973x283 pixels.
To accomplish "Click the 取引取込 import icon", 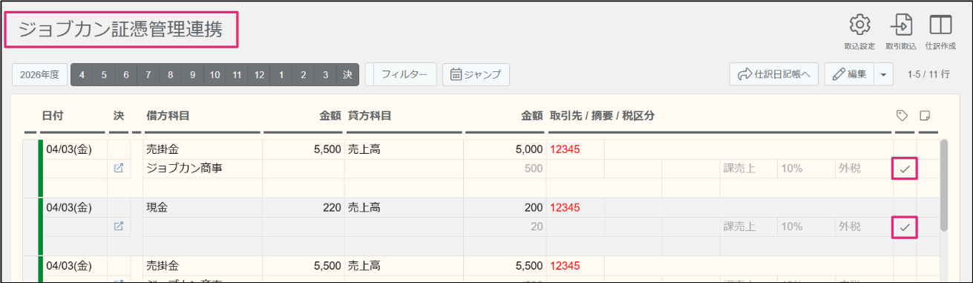I will click(901, 25).
